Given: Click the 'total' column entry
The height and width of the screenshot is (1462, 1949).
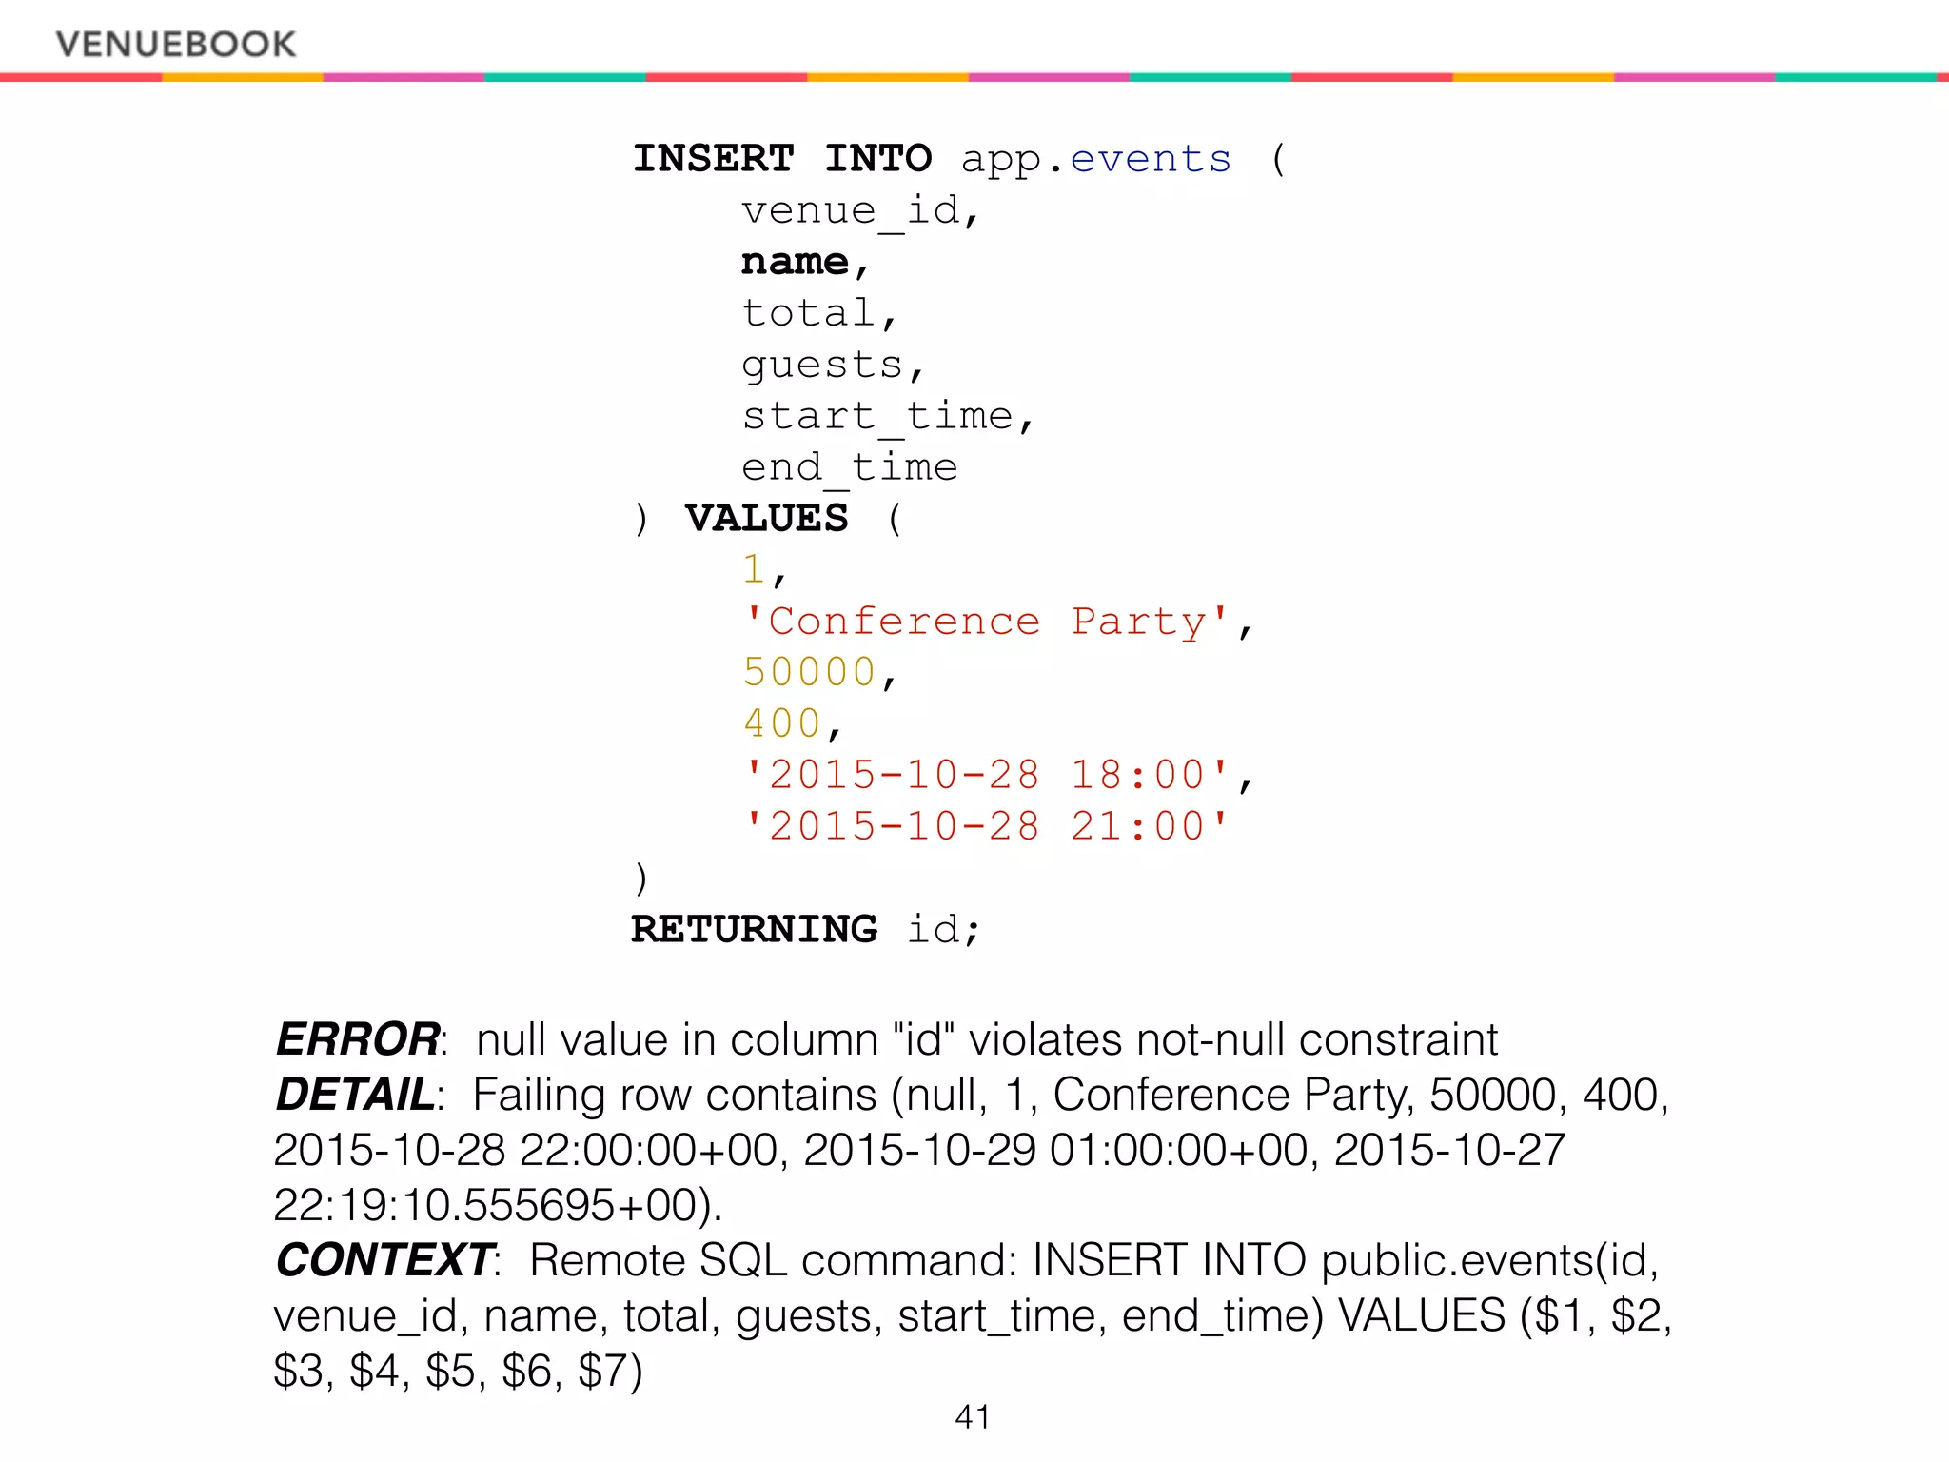Looking at the screenshot, I should coord(809,312).
